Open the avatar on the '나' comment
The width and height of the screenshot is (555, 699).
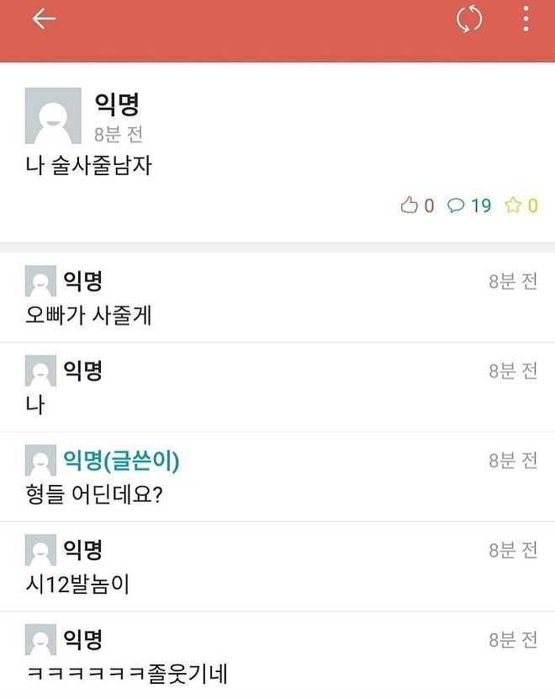(40, 371)
